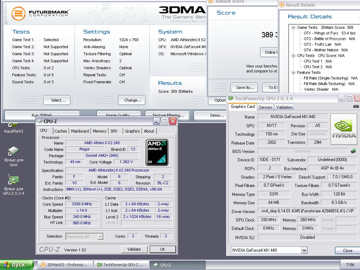Open AquaMark3 desktop shortcut
Image resolution: width=360 pixels, height=270 pixels.
pos(13,128)
